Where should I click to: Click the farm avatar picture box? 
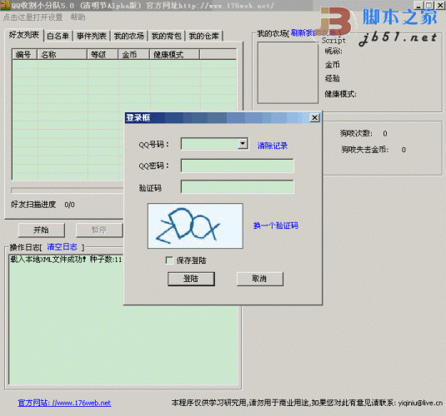[288, 72]
